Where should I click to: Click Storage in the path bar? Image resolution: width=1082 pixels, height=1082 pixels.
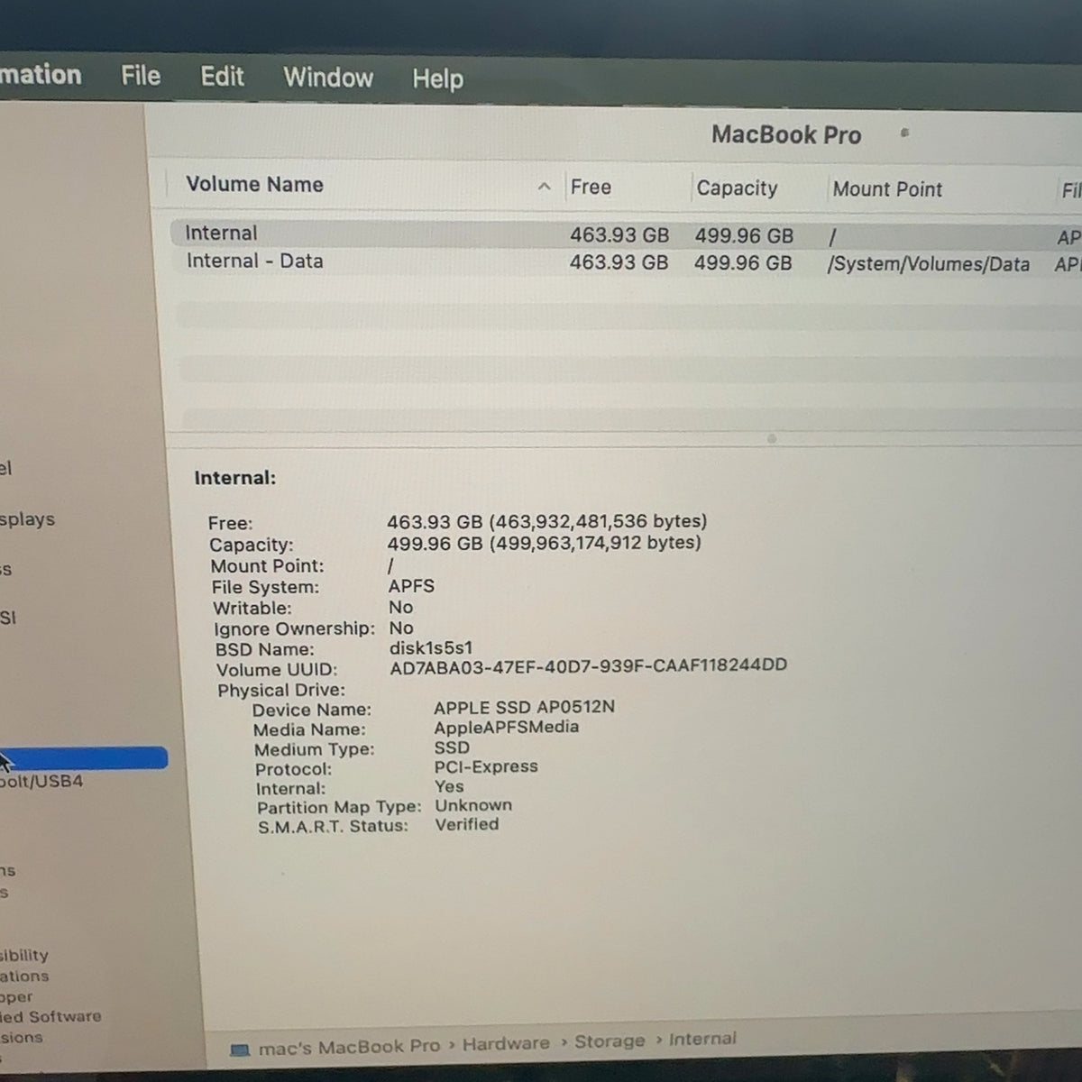coord(610,1041)
